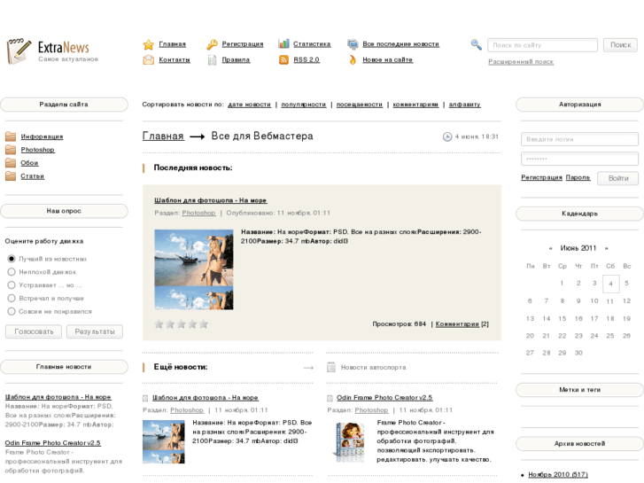The width and height of the screenshot is (644, 483).
Task: Open Расширенный поиск link
Action: coord(521,62)
